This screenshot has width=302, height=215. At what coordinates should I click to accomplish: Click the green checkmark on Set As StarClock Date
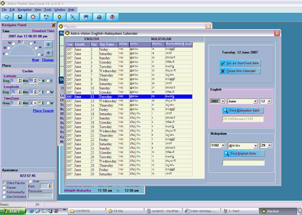pos(223,63)
